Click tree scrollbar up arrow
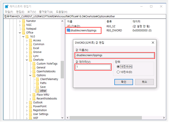Viewport: 169px width, 122px height. click(62, 21)
